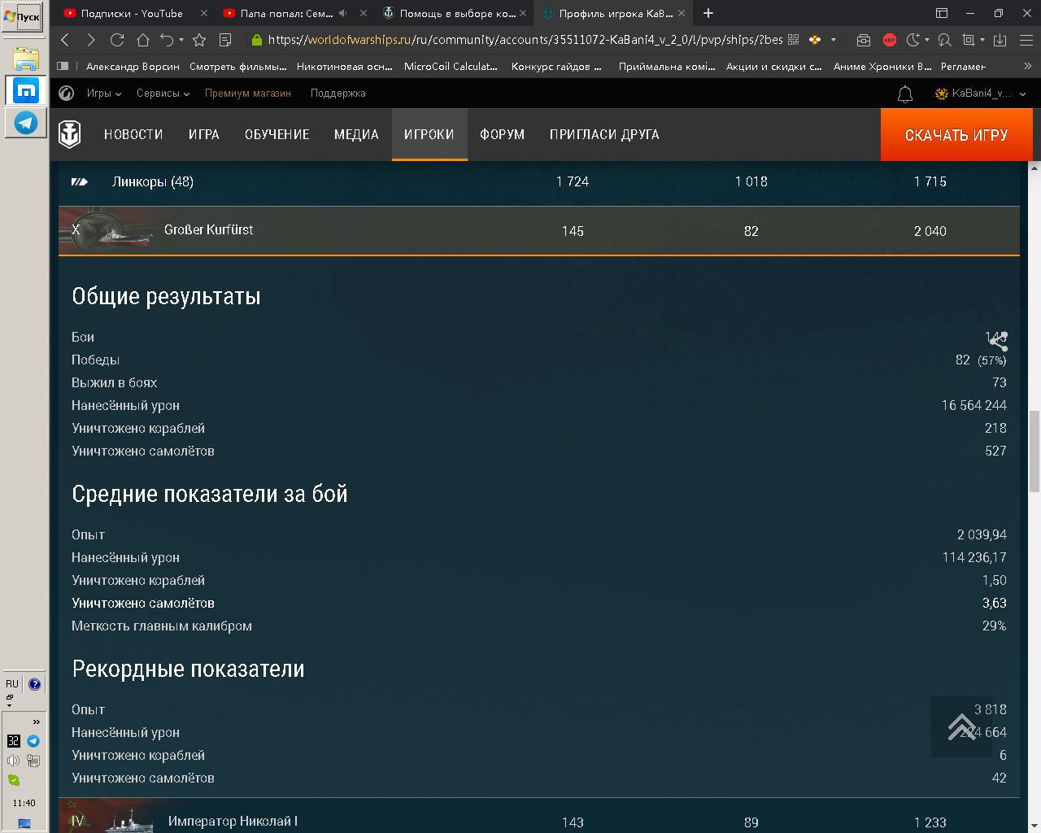Click the QR code icon in address bar
Image resolution: width=1041 pixels, height=833 pixels.
[794, 40]
